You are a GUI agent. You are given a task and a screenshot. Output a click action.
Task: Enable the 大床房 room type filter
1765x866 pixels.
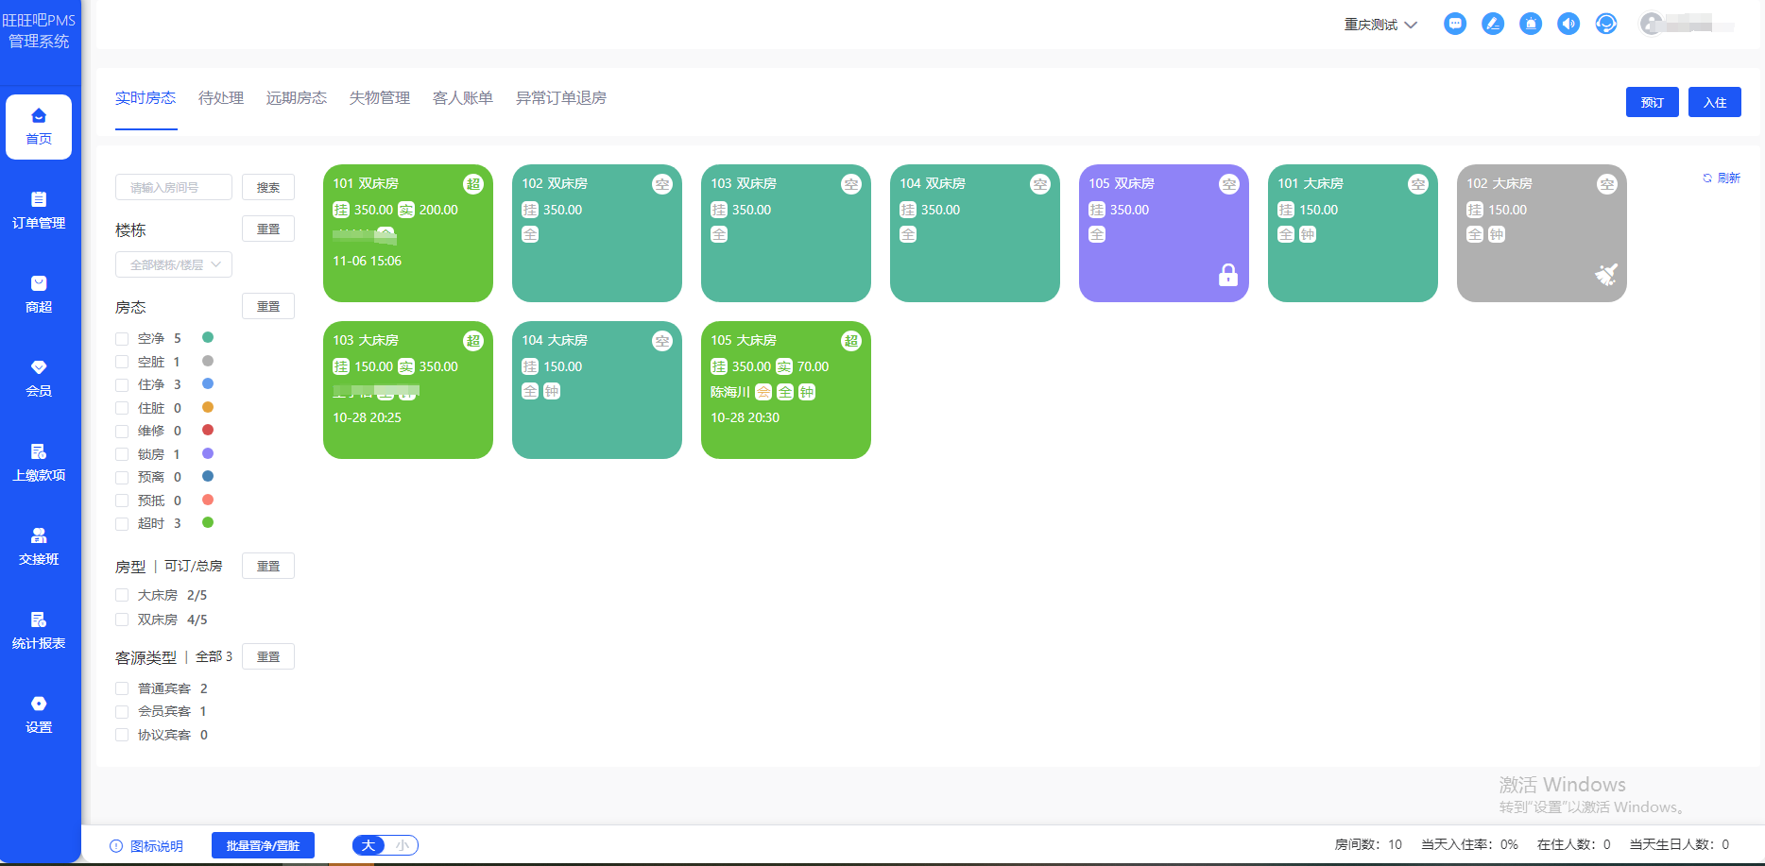121,595
